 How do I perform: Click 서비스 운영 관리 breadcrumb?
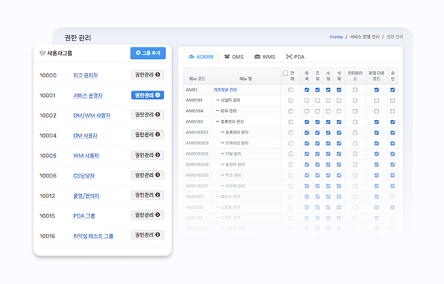364,37
